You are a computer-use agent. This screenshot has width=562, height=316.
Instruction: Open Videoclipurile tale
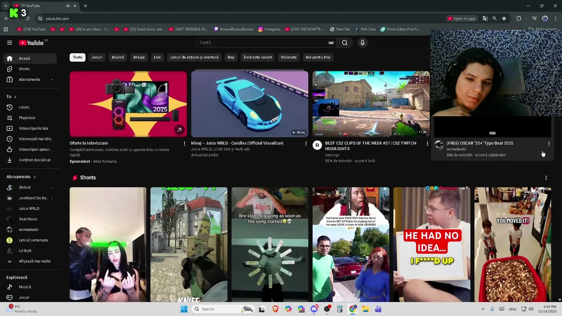coord(30,128)
